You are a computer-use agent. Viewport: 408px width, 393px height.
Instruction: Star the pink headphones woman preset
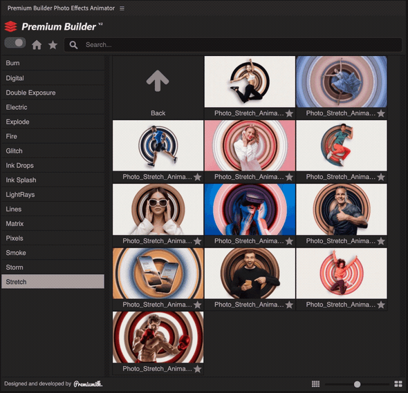point(289,178)
